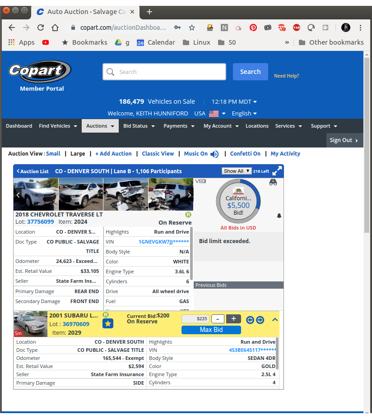The height and width of the screenshot is (419, 372).
Task: Open the My Account menu
Action: 221,126
